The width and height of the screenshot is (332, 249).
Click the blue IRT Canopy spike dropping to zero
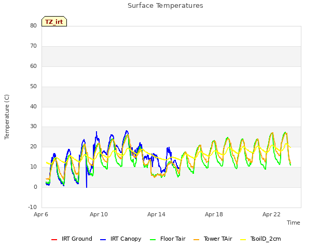[87, 178]
